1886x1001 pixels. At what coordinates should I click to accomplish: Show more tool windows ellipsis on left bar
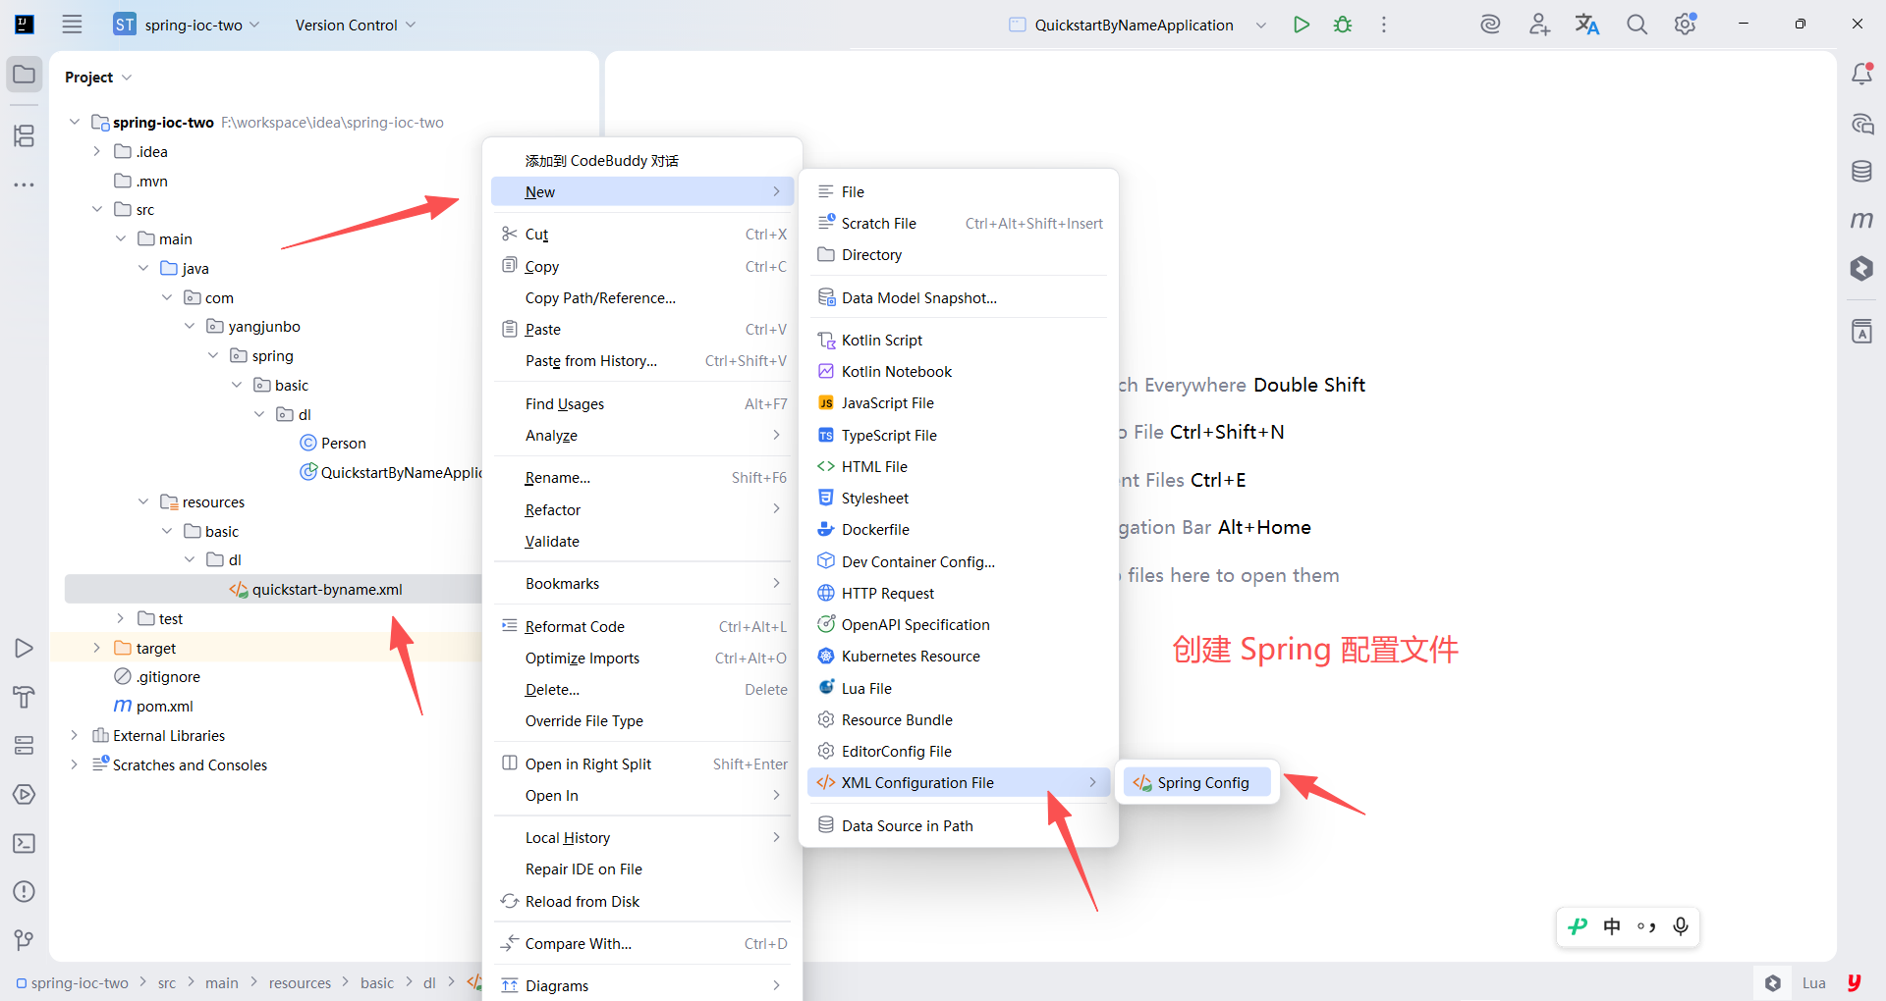(25, 184)
